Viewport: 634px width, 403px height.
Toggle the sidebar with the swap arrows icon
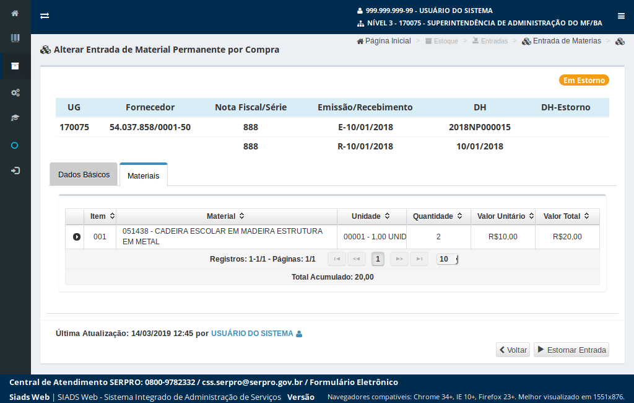pyautogui.click(x=45, y=15)
